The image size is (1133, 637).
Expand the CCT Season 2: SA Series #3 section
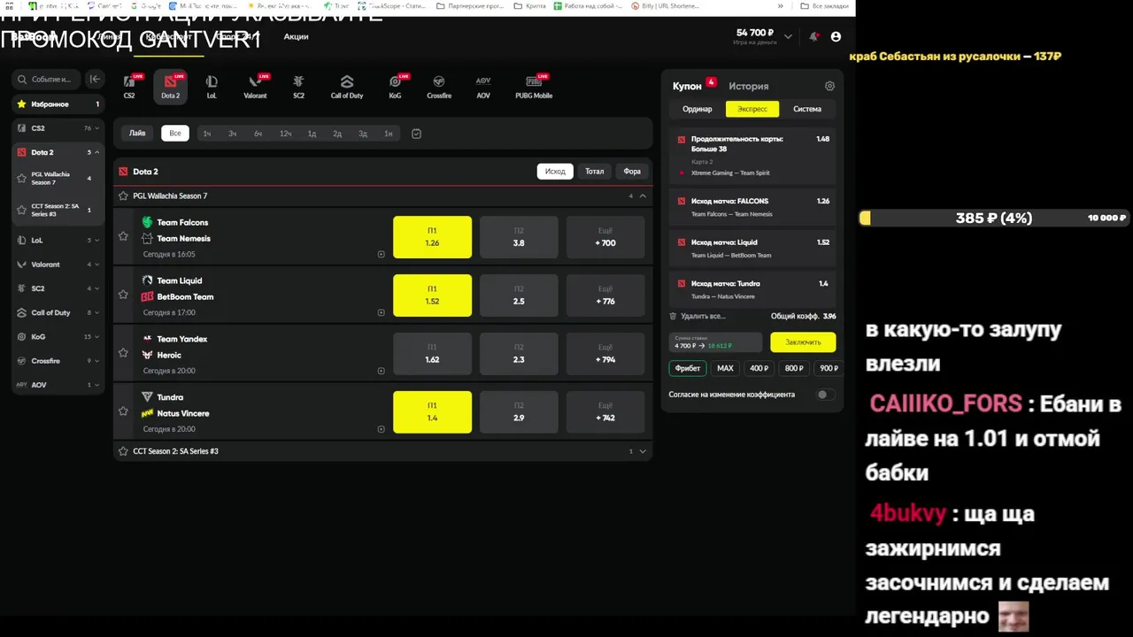pos(643,451)
